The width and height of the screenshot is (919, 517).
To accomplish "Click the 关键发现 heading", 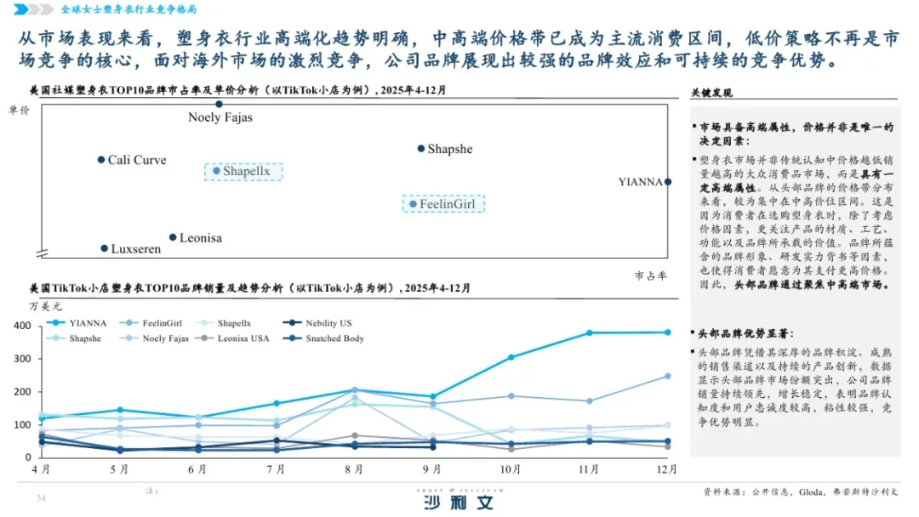I will [x=711, y=93].
